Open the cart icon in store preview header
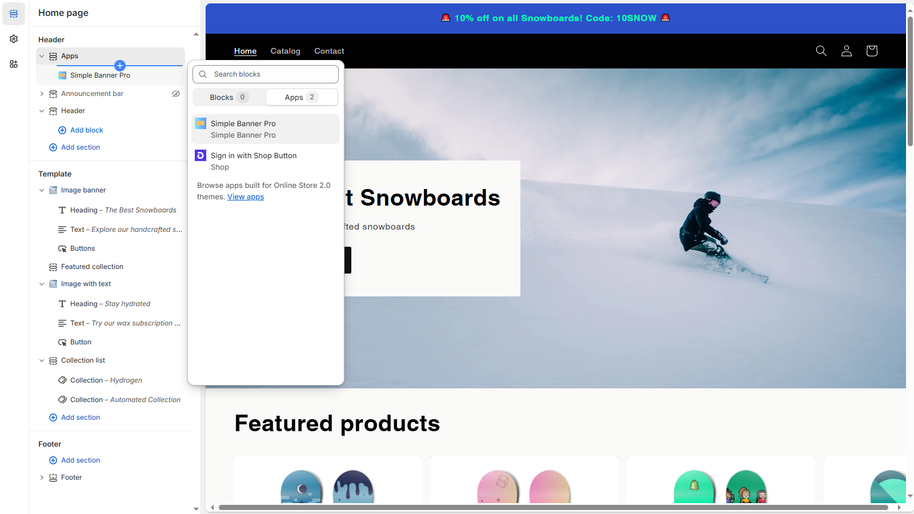 pos(872,51)
